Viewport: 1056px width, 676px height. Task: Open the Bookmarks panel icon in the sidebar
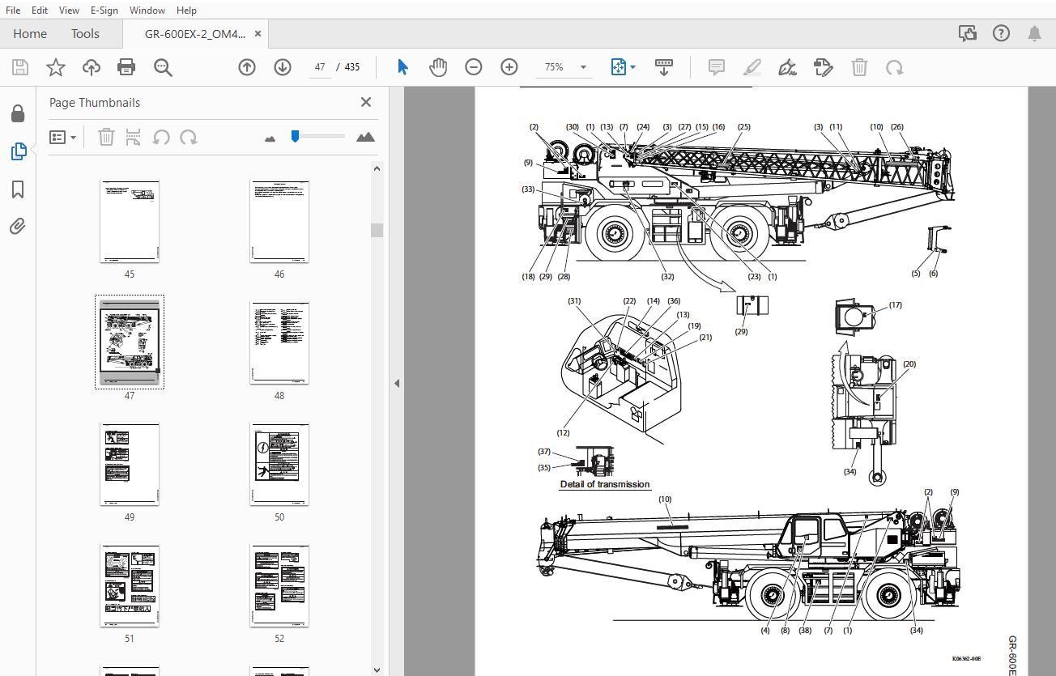(18, 189)
